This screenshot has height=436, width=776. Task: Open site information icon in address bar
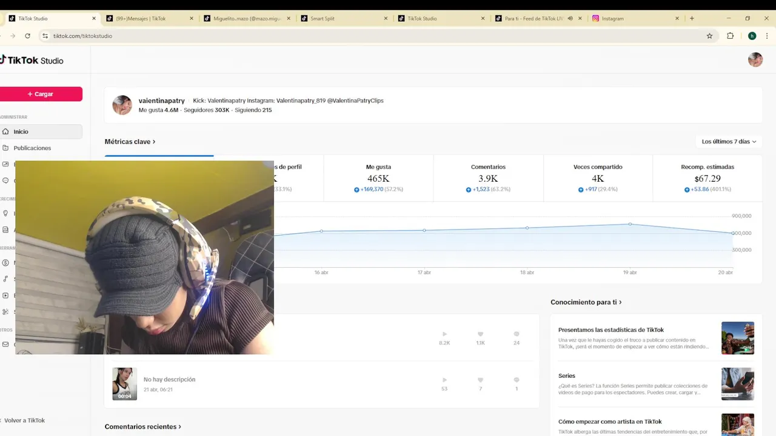[45, 36]
